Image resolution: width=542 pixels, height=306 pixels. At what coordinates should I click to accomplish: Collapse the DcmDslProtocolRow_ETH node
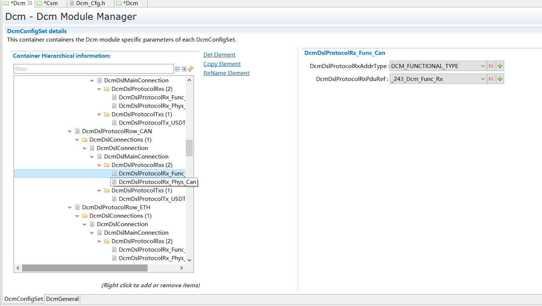[70, 207]
